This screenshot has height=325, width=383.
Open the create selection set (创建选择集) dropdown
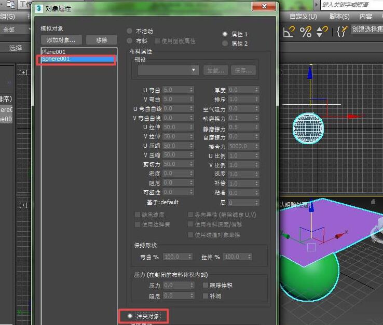coord(367,30)
